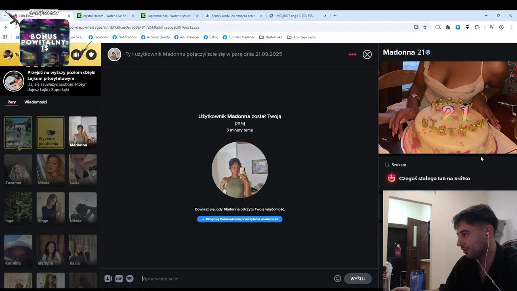Select the Martyna match thumbnail
This screenshot has height=291, width=517.
(50, 251)
